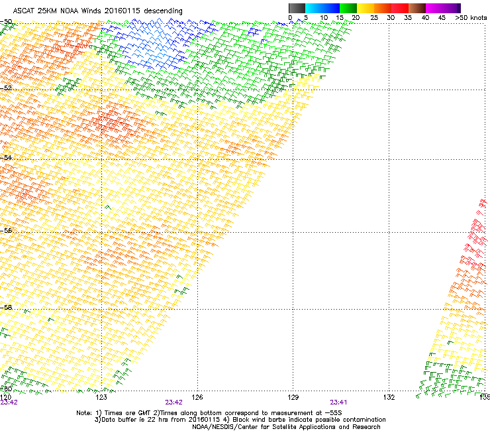490x431 pixels.
Task: Click the purple '23:41' swath time label
Action: pyautogui.click(x=338, y=402)
